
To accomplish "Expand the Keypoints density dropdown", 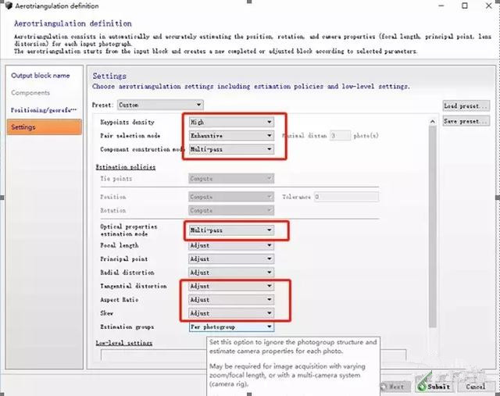I will (x=231, y=123).
